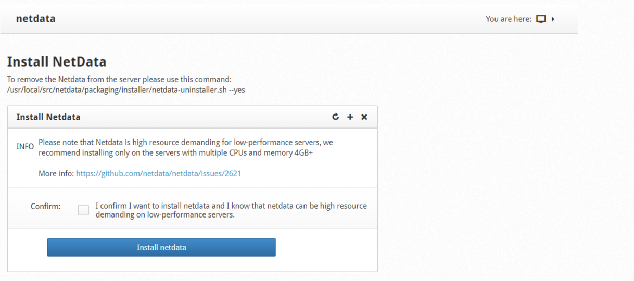The width and height of the screenshot is (634, 281).
Task: Close the Install Netdata panel
Action: [364, 117]
